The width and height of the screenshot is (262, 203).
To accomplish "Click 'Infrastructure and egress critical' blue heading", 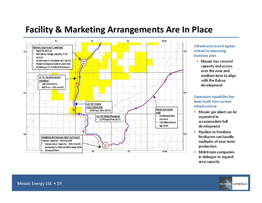I will click(214, 51).
